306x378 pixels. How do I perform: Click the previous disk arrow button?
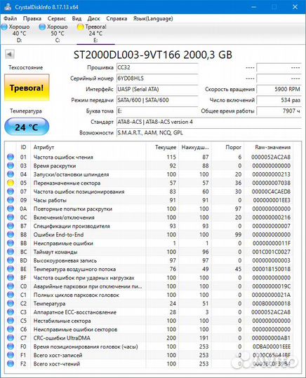click(x=10, y=54)
